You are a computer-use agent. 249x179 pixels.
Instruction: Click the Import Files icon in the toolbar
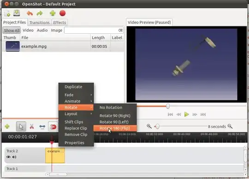[x=7, y=13]
